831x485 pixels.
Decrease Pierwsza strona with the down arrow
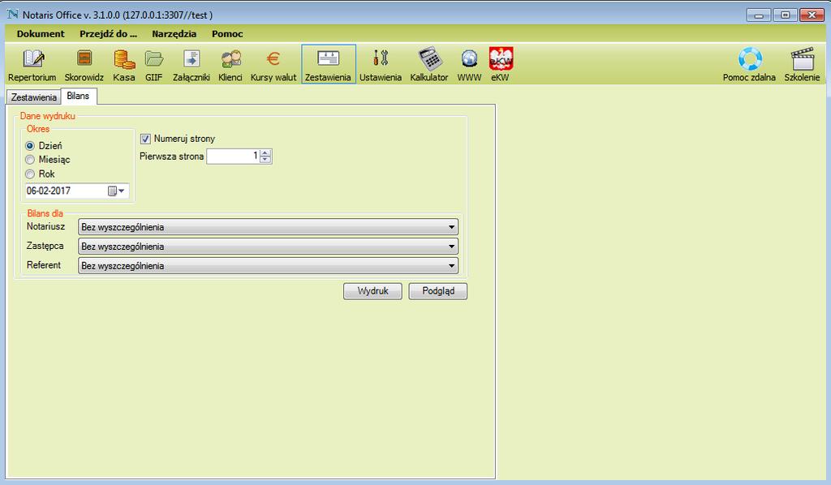[265, 160]
